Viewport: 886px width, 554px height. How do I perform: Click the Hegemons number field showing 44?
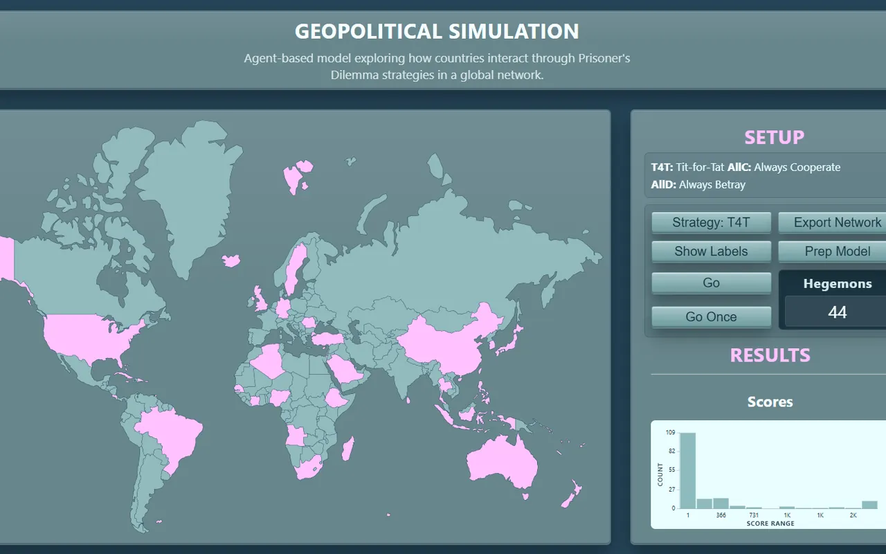click(836, 312)
